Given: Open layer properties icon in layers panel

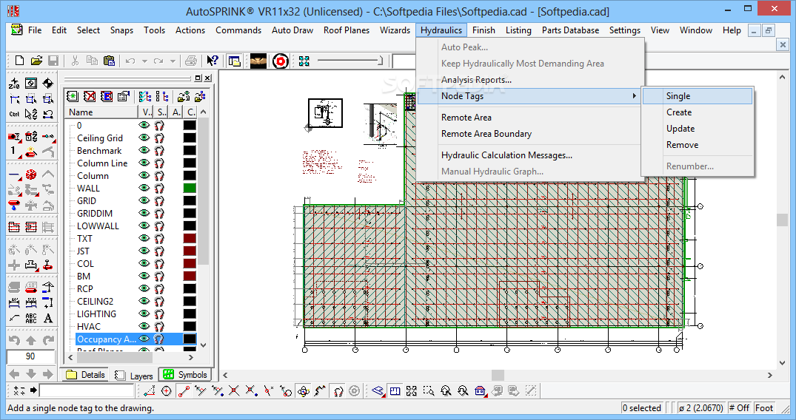Looking at the screenshot, I should (x=123, y=96).
